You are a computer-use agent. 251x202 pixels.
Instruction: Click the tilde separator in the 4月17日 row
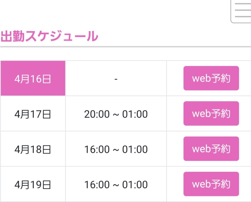[x=116, y=115]
